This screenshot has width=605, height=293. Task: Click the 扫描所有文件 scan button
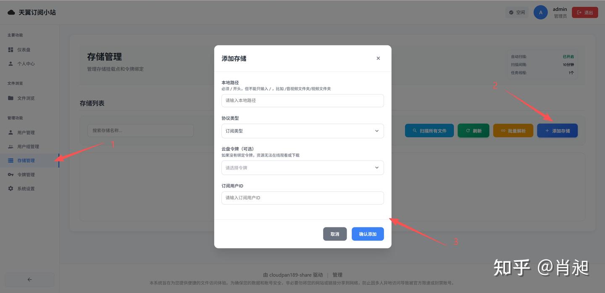[429, 130]
